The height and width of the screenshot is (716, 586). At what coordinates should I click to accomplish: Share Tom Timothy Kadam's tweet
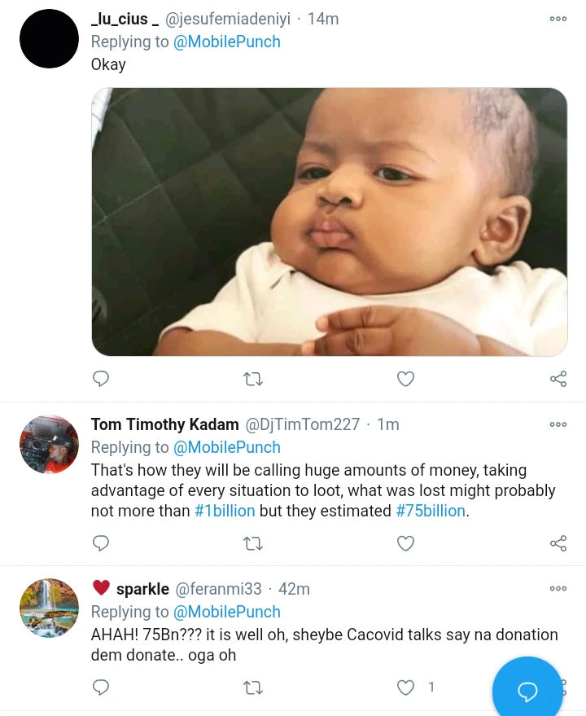pos(558,543)
